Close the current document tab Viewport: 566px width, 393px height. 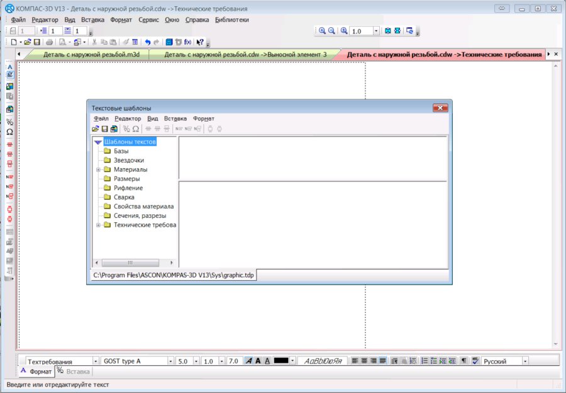pyautogui.click(x=557, y=54)
